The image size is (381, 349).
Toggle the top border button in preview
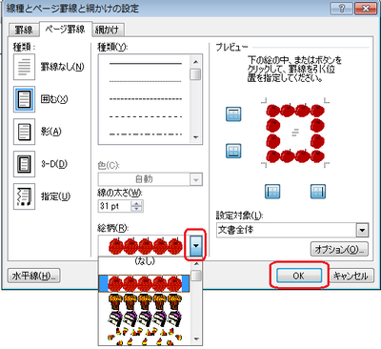point(233,114)
